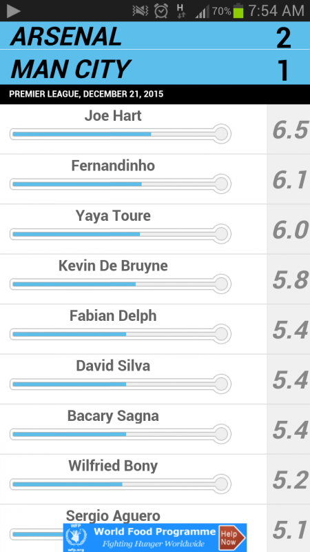Screen dimensions: 310x552
Task: Select David Silva's player name
Action: 113,366
